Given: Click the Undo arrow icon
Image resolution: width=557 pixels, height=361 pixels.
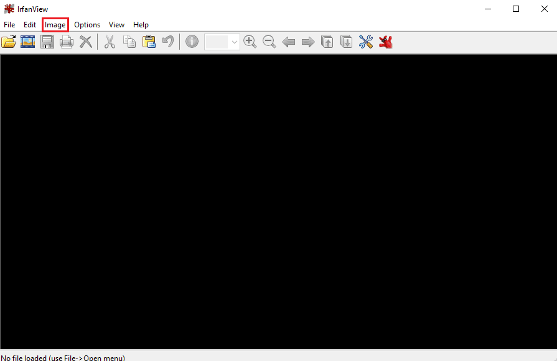Looking at the screenshot, I should click(168, 42).
